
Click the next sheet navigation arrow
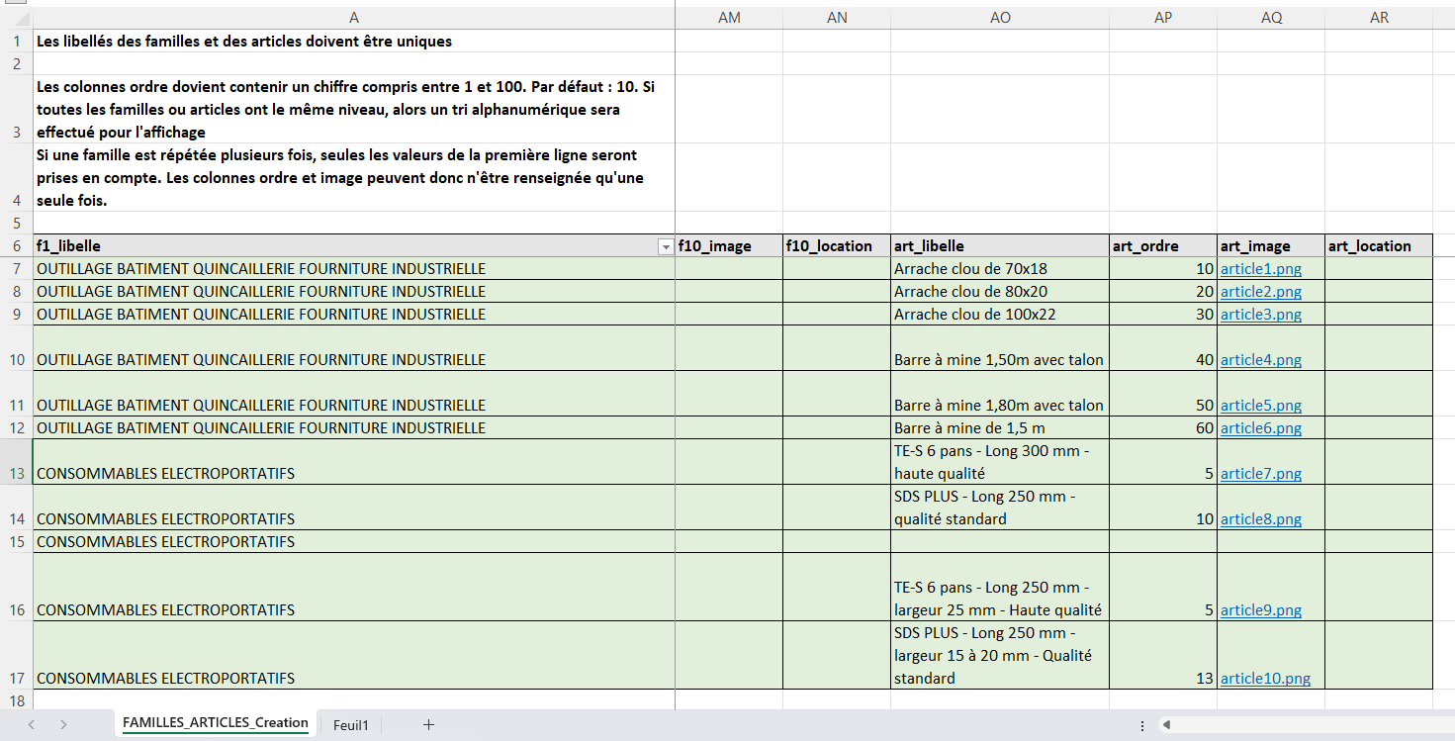pos(63,725)
